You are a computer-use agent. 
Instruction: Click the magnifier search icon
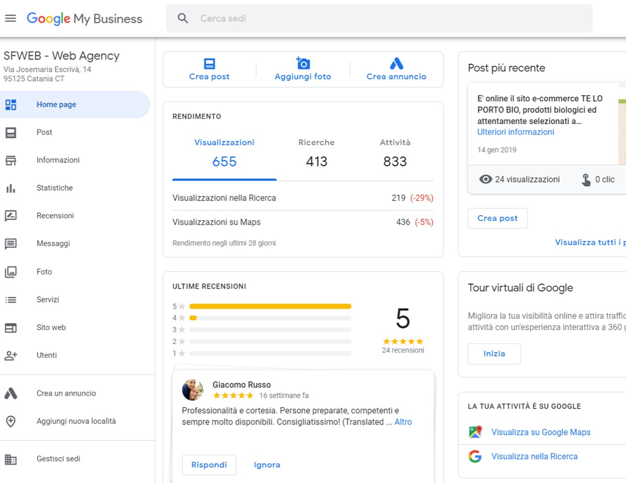tap(183, 18)
